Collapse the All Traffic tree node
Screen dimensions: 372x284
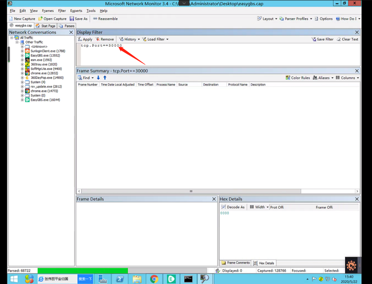click(x=12, y=38)
